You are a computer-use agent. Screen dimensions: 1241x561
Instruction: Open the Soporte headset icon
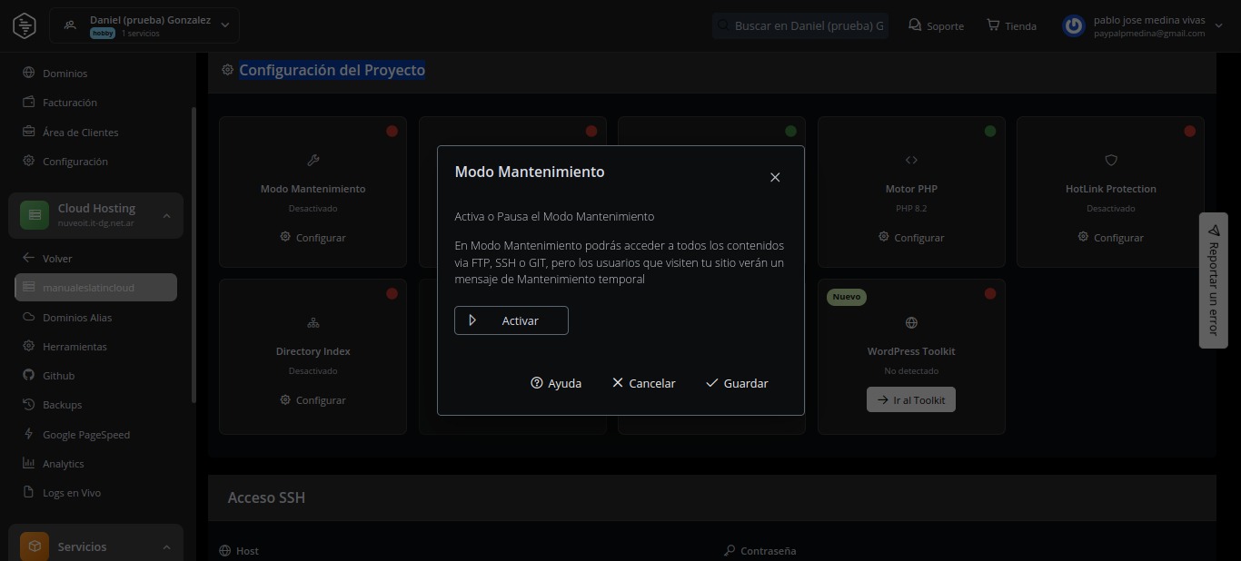pyautogui.click(x=915, y=25)
